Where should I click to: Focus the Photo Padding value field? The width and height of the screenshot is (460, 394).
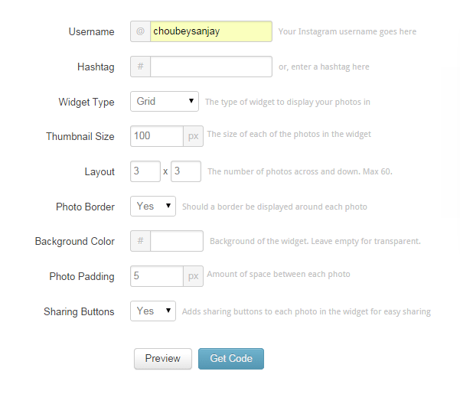(157, 275)
